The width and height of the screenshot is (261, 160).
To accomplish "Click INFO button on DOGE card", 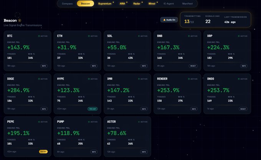I will pyautogui.click(x=44, y=109).
